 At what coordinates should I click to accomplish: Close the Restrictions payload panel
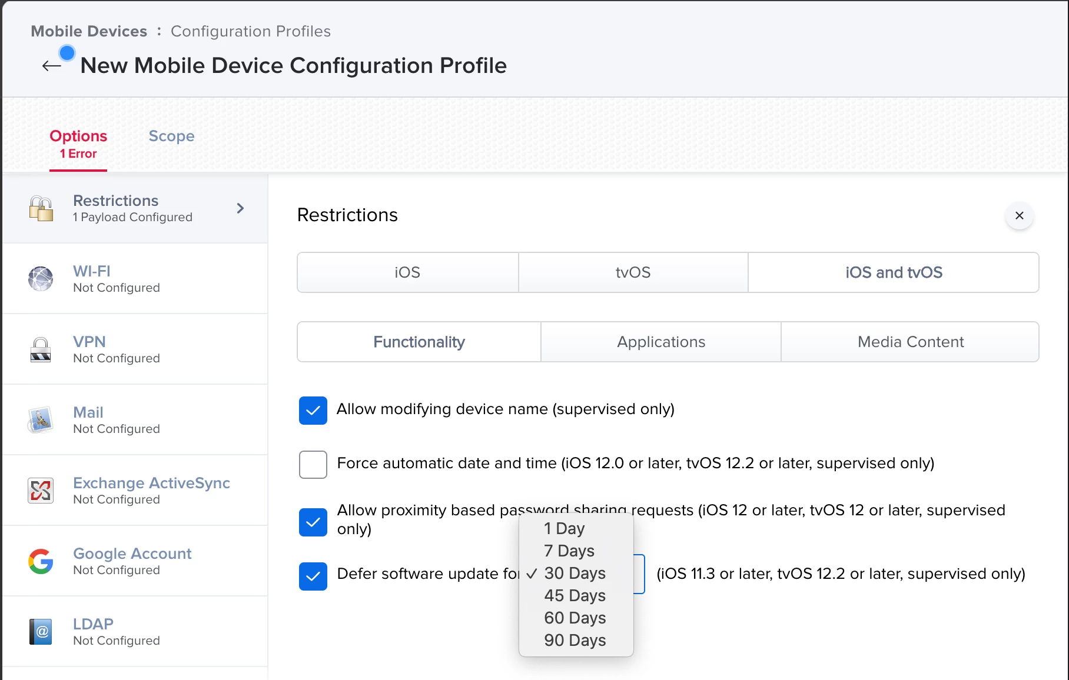[x=1020, y=215]
